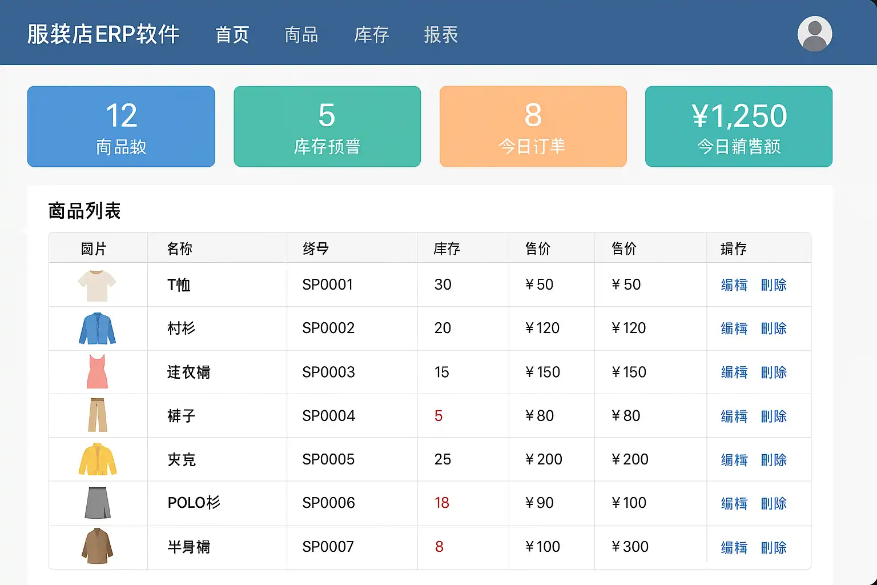Click the gray skirt product icon
877x585 pixels.
pyautogui.click(x=97, y=503)
